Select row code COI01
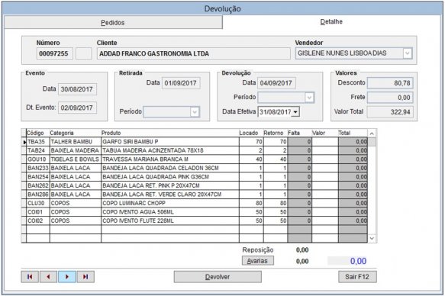The image size is (445, 296). click(38, 212)
